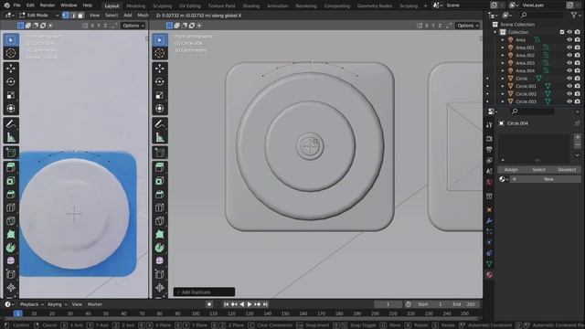Screen dimensions: 585x329
Task: Click the timeline play button
Action: (250, 304)
